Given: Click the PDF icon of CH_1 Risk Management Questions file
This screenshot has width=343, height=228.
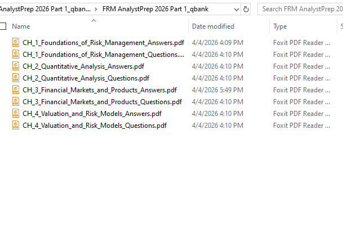Looking at the screenshot, I should (16, 55).
